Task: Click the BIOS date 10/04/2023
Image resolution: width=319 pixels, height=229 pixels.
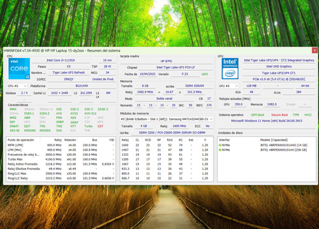Action: (147, 74)
